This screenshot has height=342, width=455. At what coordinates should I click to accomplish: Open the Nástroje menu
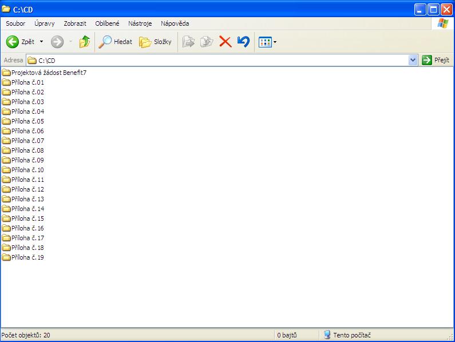[140, 23]
